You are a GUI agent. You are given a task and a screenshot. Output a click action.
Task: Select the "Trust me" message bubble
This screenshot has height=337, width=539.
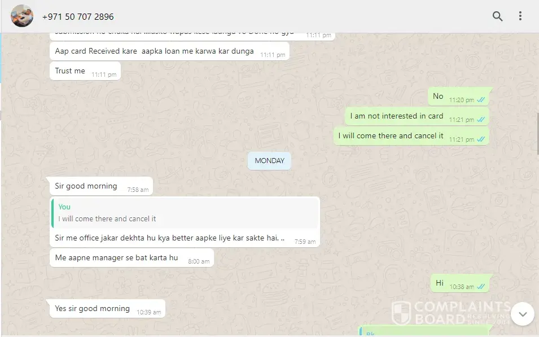coord(85,71)
